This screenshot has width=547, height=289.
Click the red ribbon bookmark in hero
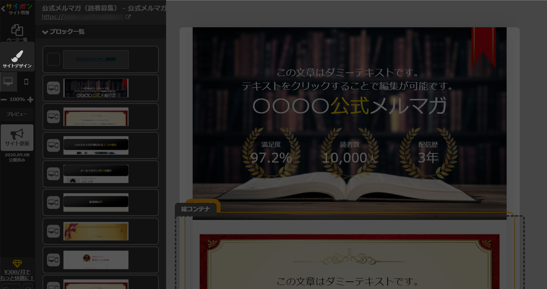[x=483, y=48]
